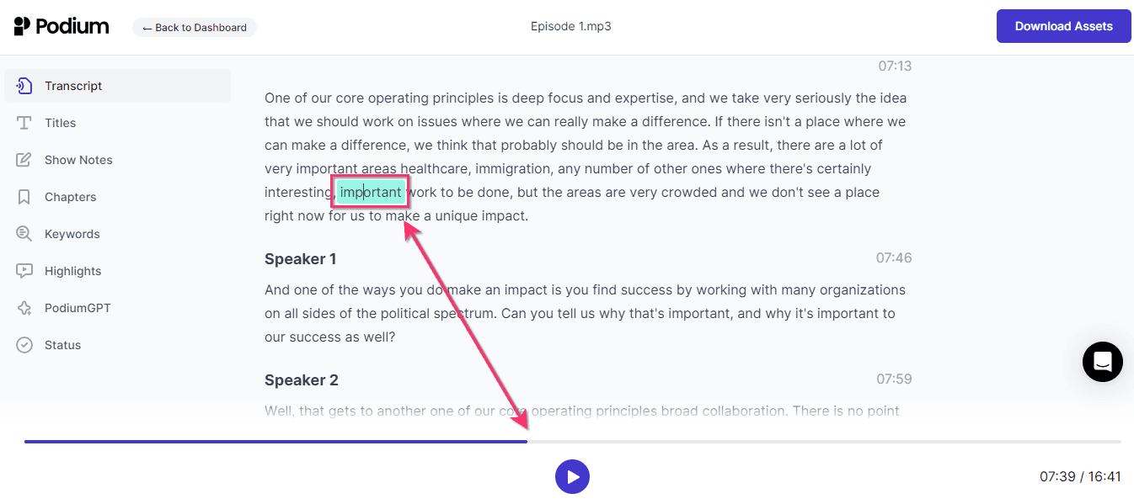Click the 07:59 Speaker 2 timestamp
The height and width of the screenshot is (504, 1134).
(x=896, y=379)
